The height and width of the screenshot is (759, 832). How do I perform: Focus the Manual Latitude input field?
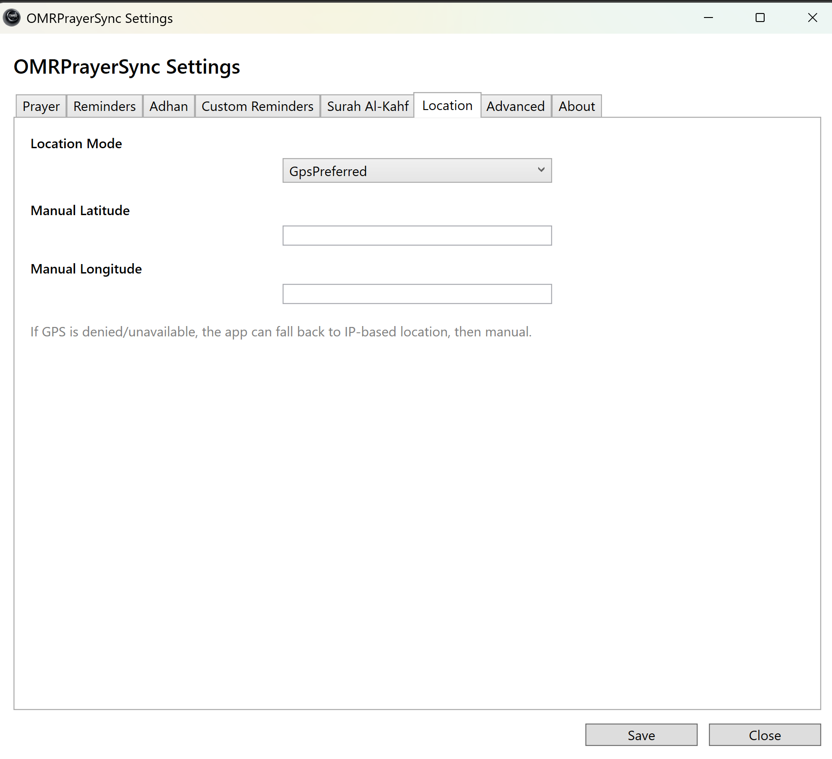417,236
